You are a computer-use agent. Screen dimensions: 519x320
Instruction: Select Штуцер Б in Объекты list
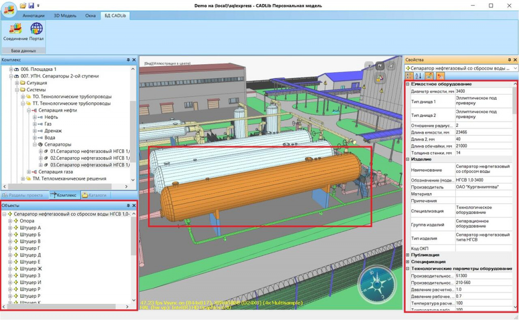click(x=30, y=235)
